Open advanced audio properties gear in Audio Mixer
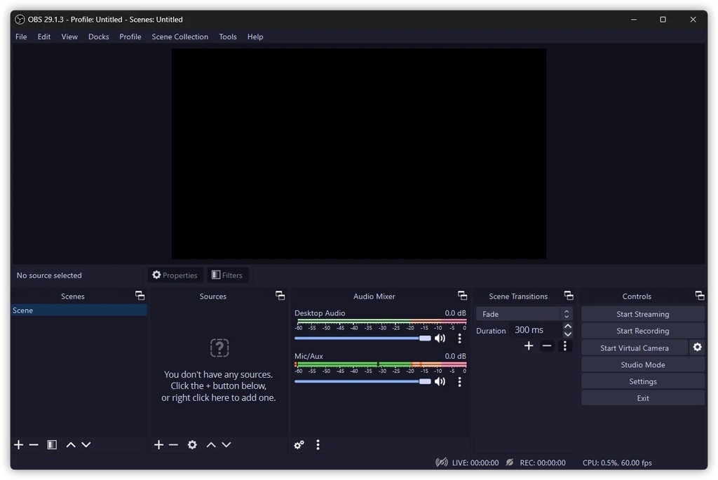The image size is (718, 480). 299,444
